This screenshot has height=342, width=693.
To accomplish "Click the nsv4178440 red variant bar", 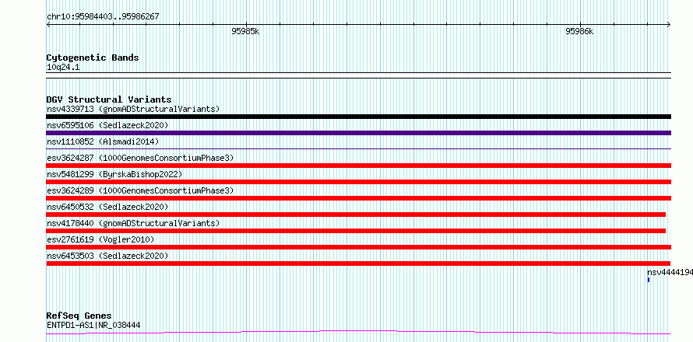I will coord(356,231).
